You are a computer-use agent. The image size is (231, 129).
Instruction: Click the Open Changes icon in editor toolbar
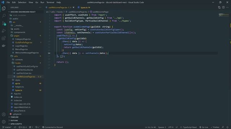[219, 7]
